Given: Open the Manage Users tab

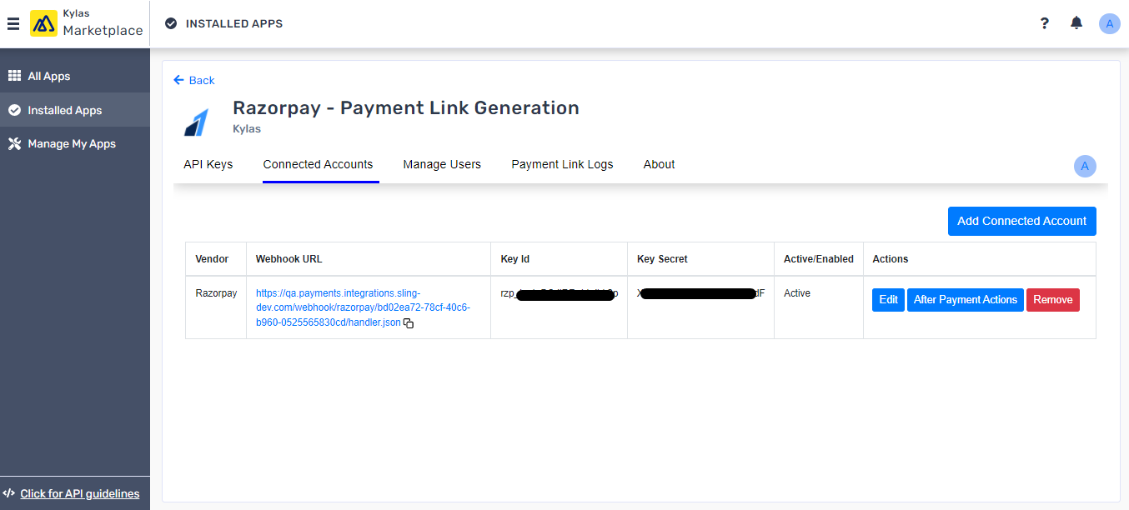Looking at the screenshot, I should point(442,164).
